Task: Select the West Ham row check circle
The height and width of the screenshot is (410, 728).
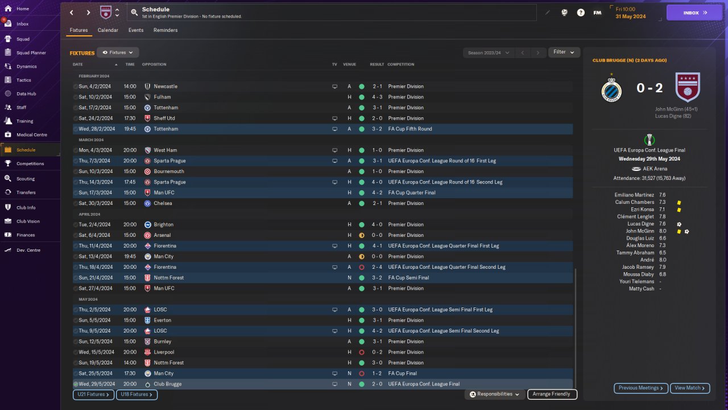Action: pos(76,150)
